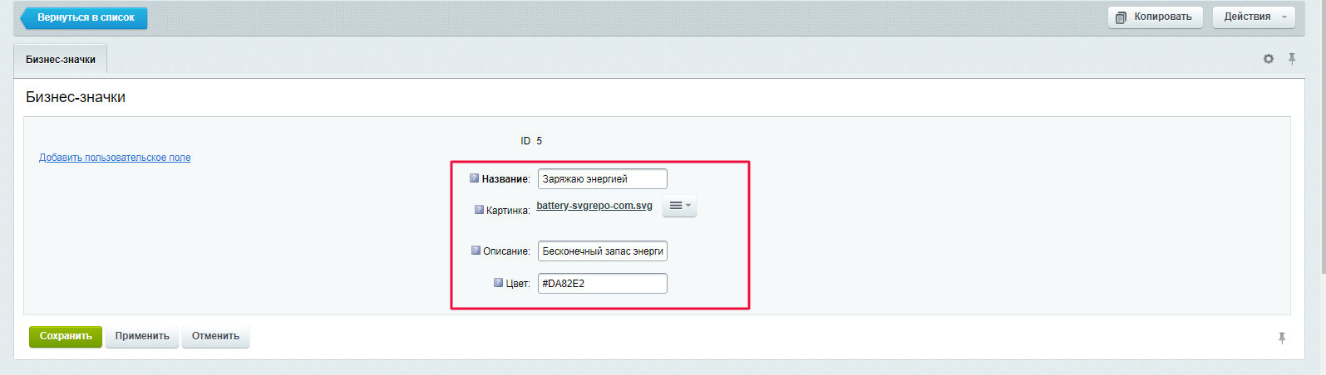Click the Вернуться в список button

(84, 17)
